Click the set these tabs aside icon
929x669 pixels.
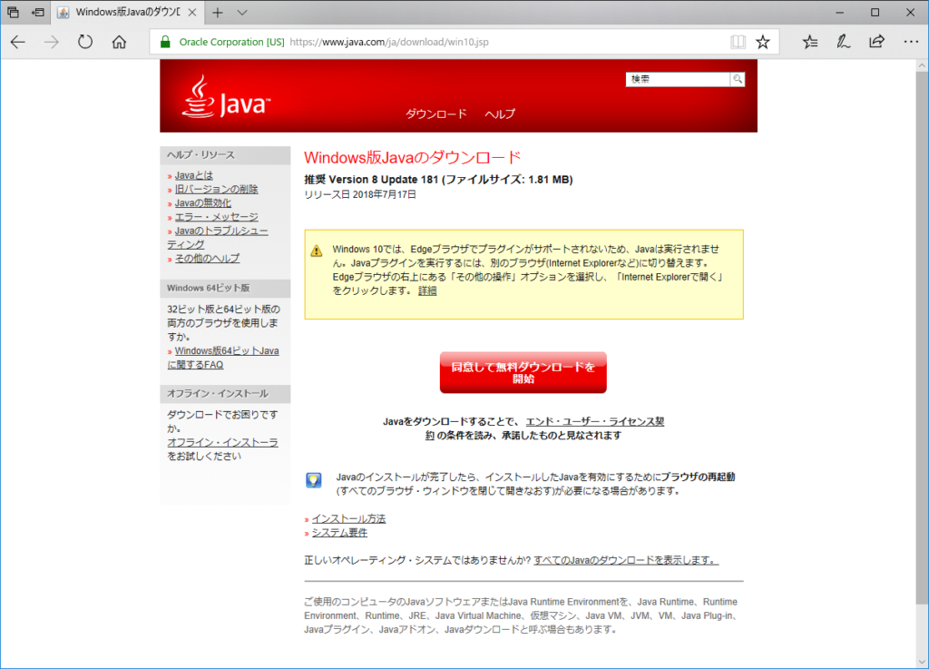(x=38, y=13)
